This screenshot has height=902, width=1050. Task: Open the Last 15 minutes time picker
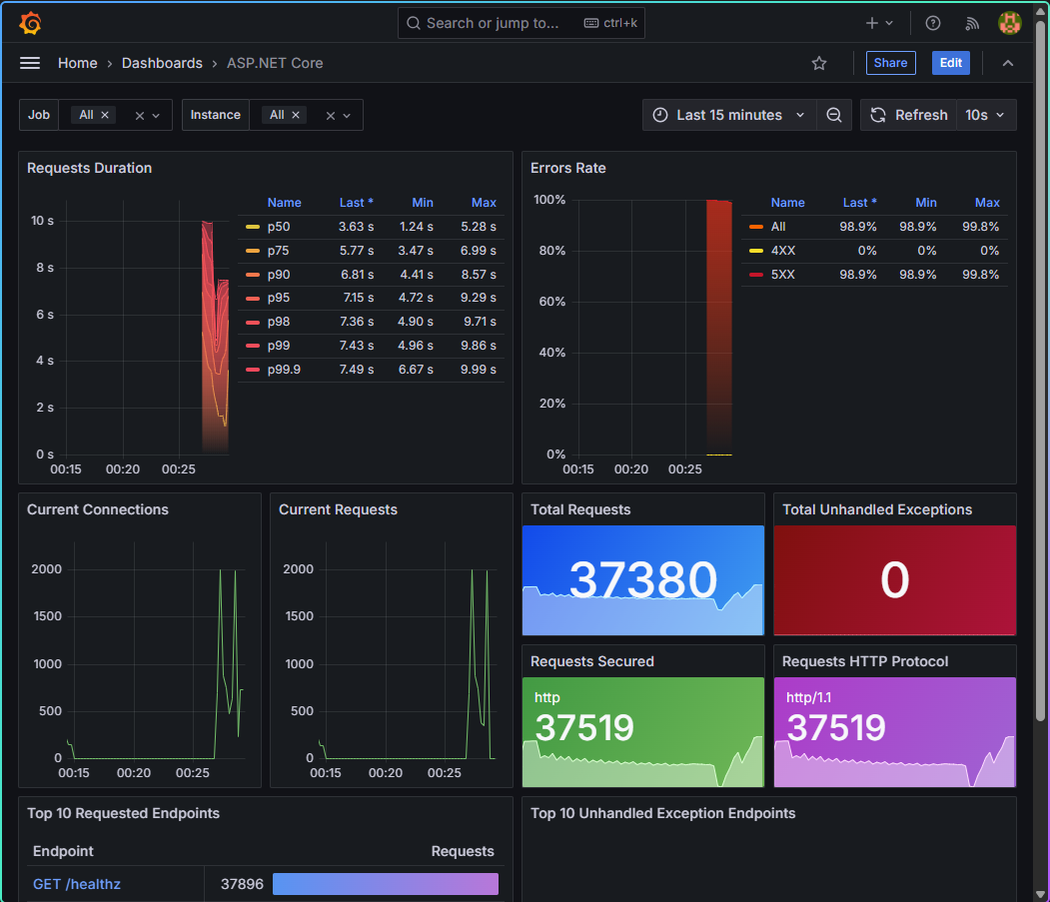[729, 115]
